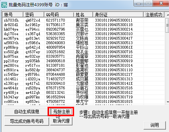The height and width of the screenshot is (132, 169).
Task: Click the 身份证 column header
Action: pos(118,15)
